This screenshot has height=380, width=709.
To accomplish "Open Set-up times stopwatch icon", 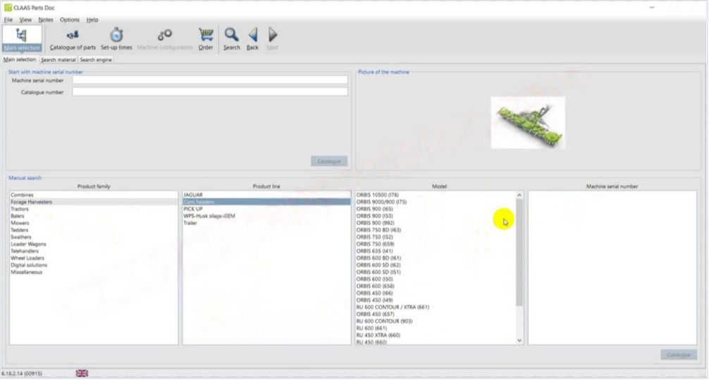I will [116, 38].
